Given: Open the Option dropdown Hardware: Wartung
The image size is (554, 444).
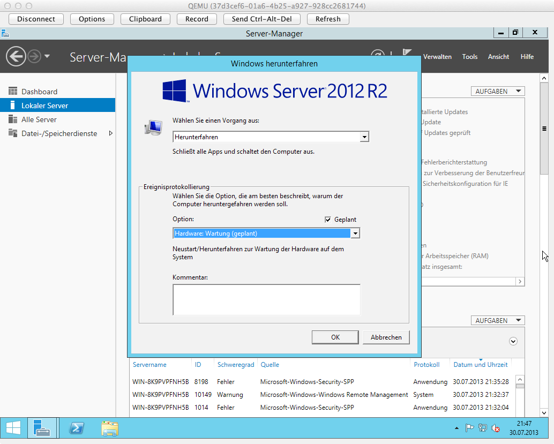Looking at the screenshot, I should click(266, 233).
